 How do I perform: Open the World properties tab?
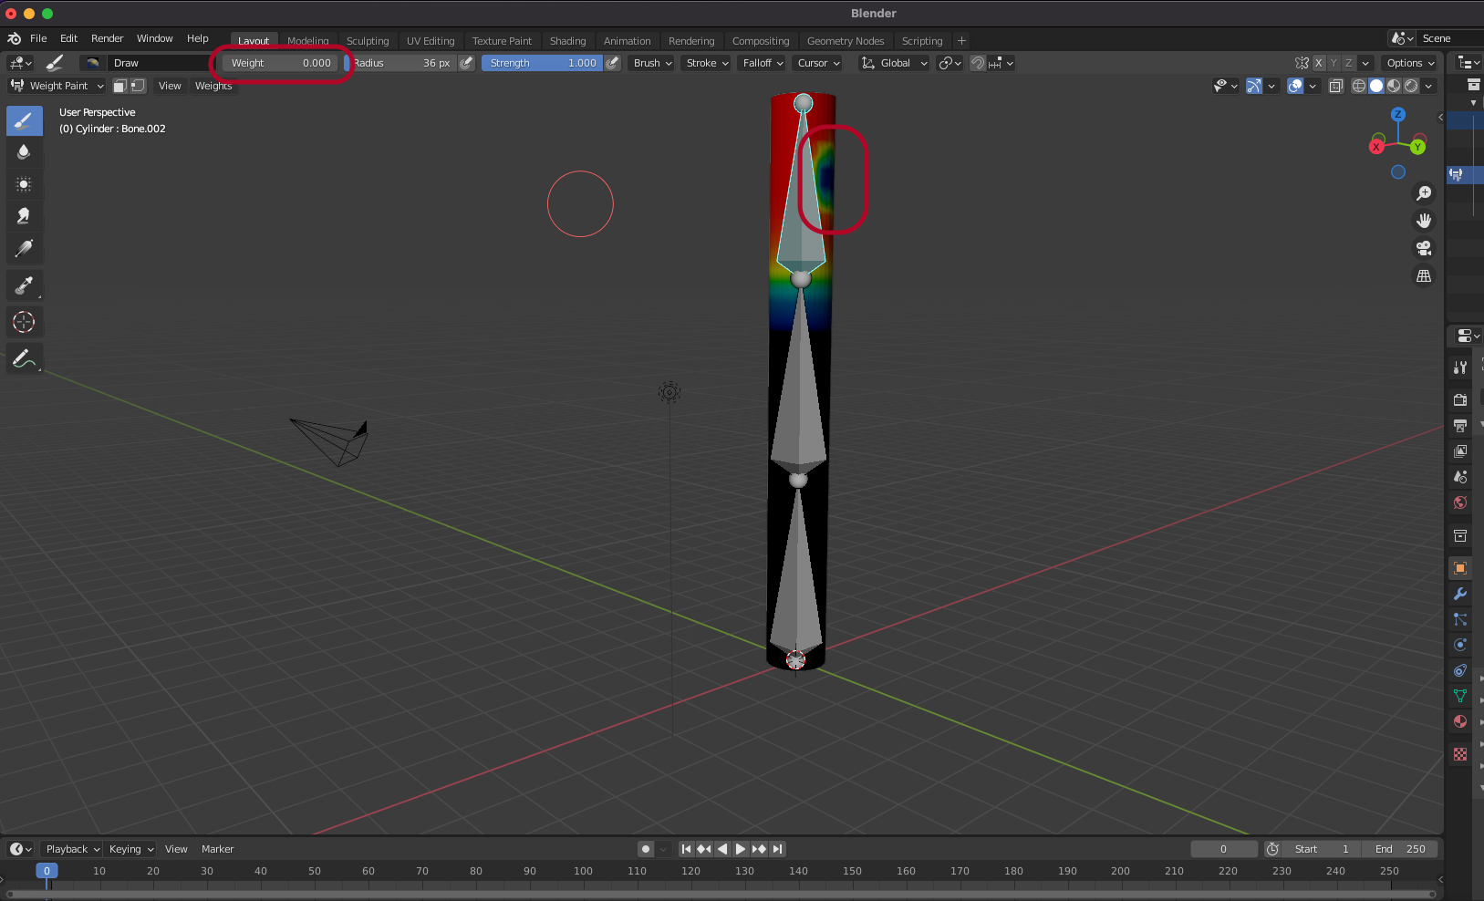pos(1460,502)
